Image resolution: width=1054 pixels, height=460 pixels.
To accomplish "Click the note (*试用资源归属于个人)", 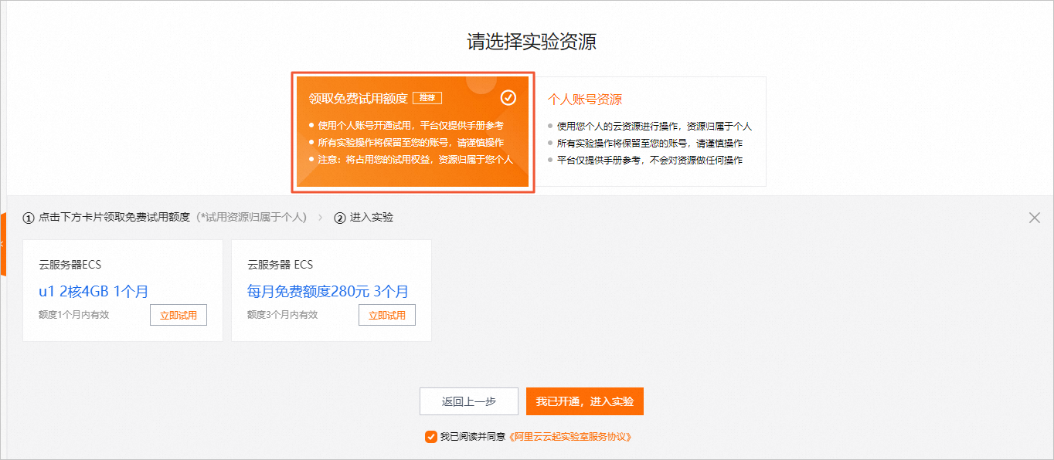I will pos(252,218).
